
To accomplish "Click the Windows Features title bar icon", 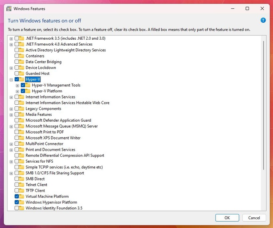I will click(9, 9).
